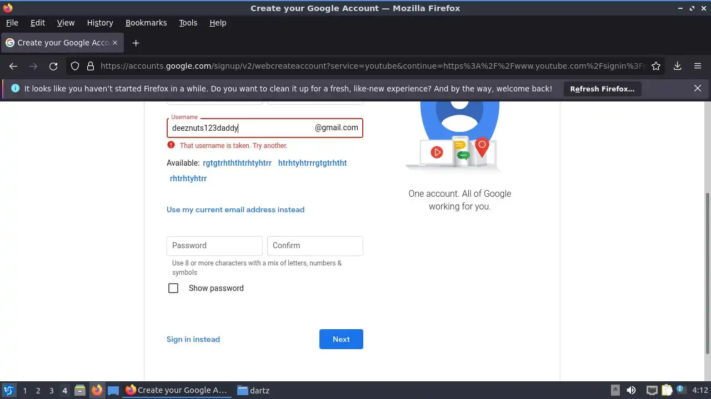Launch file manager from taskbar quick launch
Image resolution: width=711 pixels, height=399 pixels.
point(80,390)
